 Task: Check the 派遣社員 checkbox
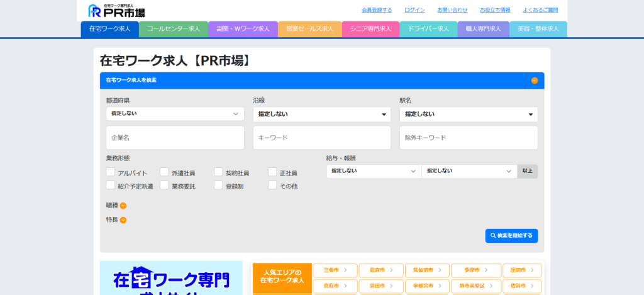164,172
